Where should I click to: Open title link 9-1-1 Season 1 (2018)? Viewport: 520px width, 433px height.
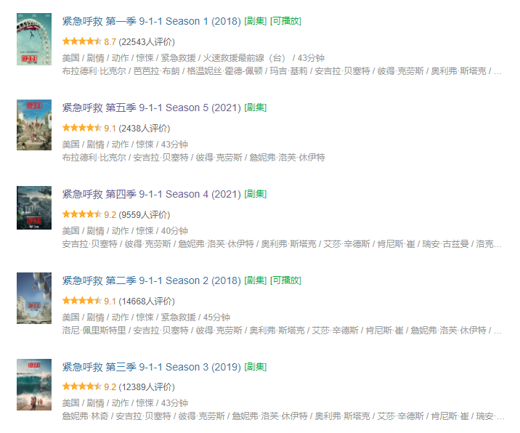pos(152,22)
